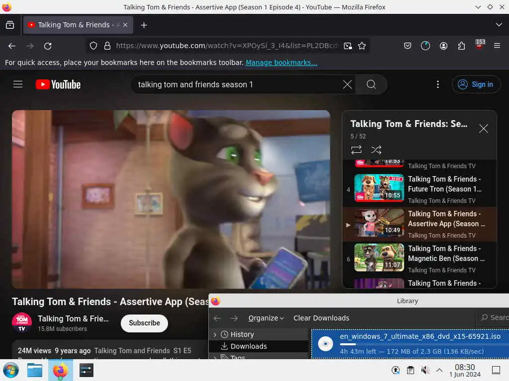Open system settings taskbar icon
The width and height of the screenshot is (509, 381).
[86, 370]
